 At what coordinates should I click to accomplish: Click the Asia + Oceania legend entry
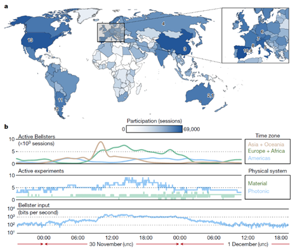[x=266, y=145]
